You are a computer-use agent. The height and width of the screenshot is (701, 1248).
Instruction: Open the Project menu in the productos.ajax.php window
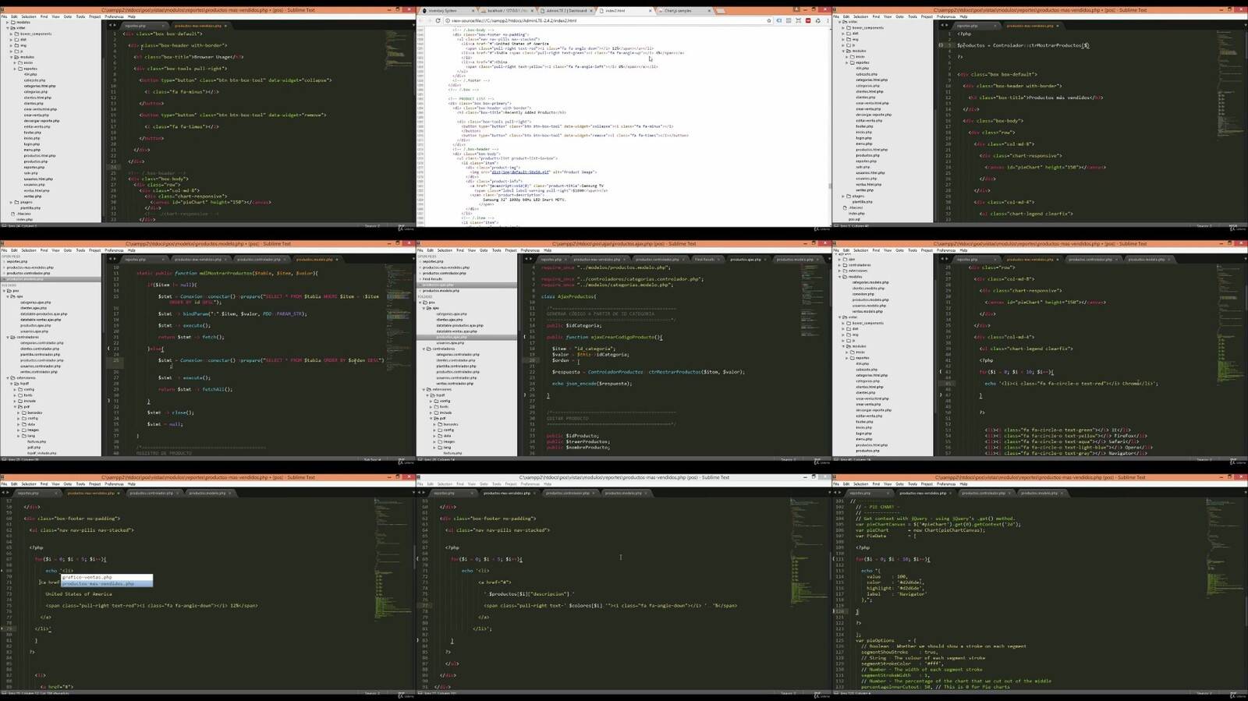click(x=510, y=250)
